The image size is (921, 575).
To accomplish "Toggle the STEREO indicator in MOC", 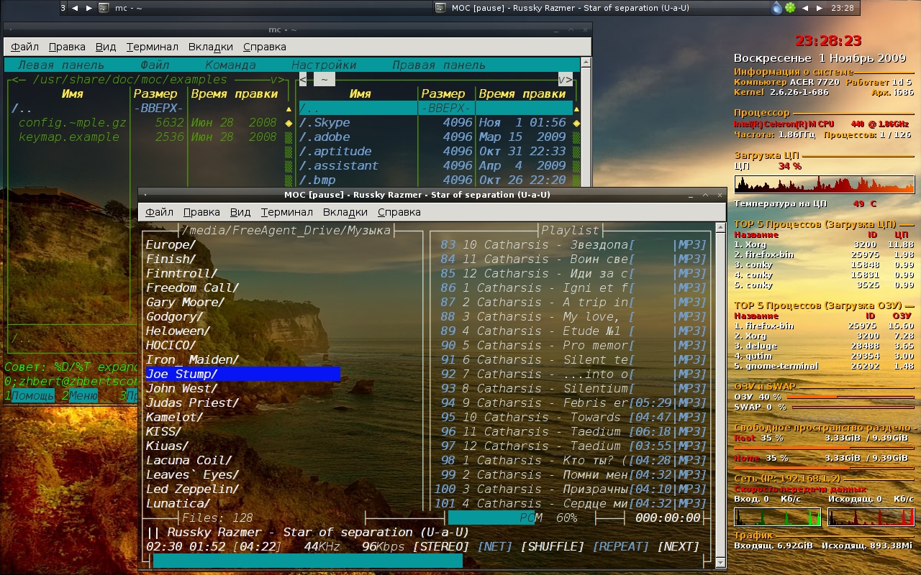I will [440, 547].
